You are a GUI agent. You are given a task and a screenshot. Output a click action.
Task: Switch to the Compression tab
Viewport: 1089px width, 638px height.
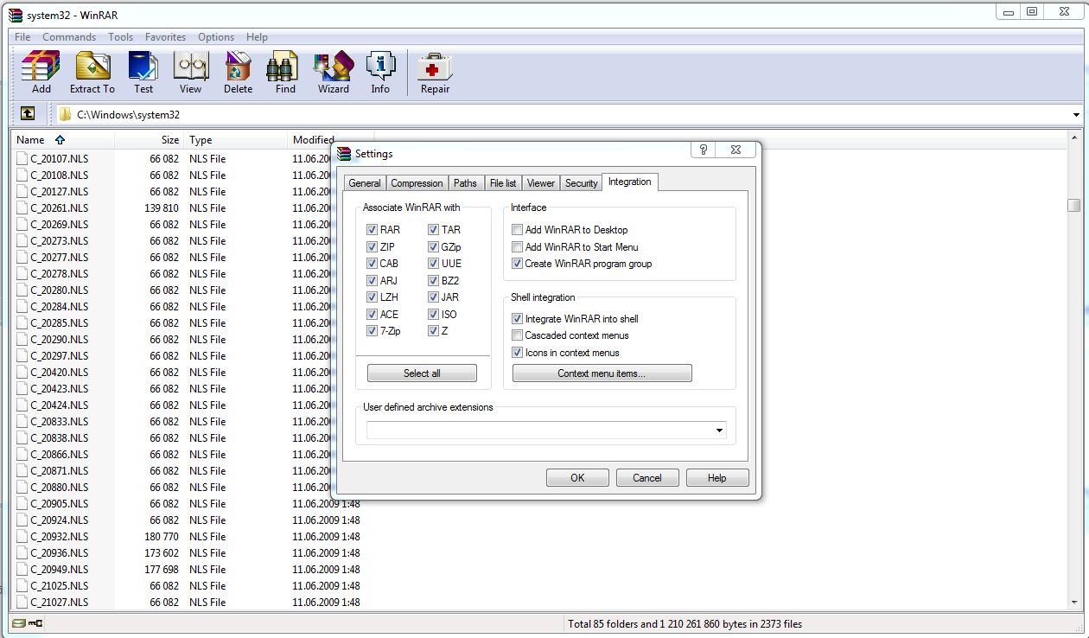(x=417, y=183)
